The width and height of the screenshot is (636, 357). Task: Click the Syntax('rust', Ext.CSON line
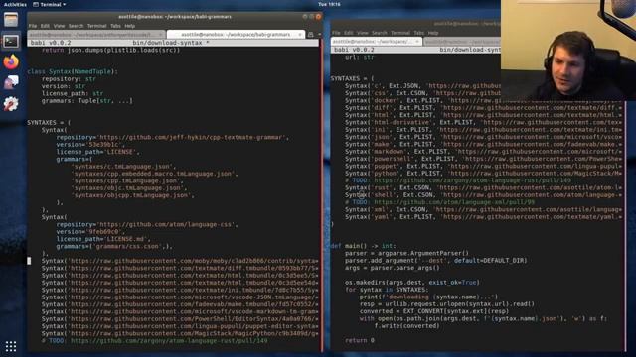tap(483, 187)
